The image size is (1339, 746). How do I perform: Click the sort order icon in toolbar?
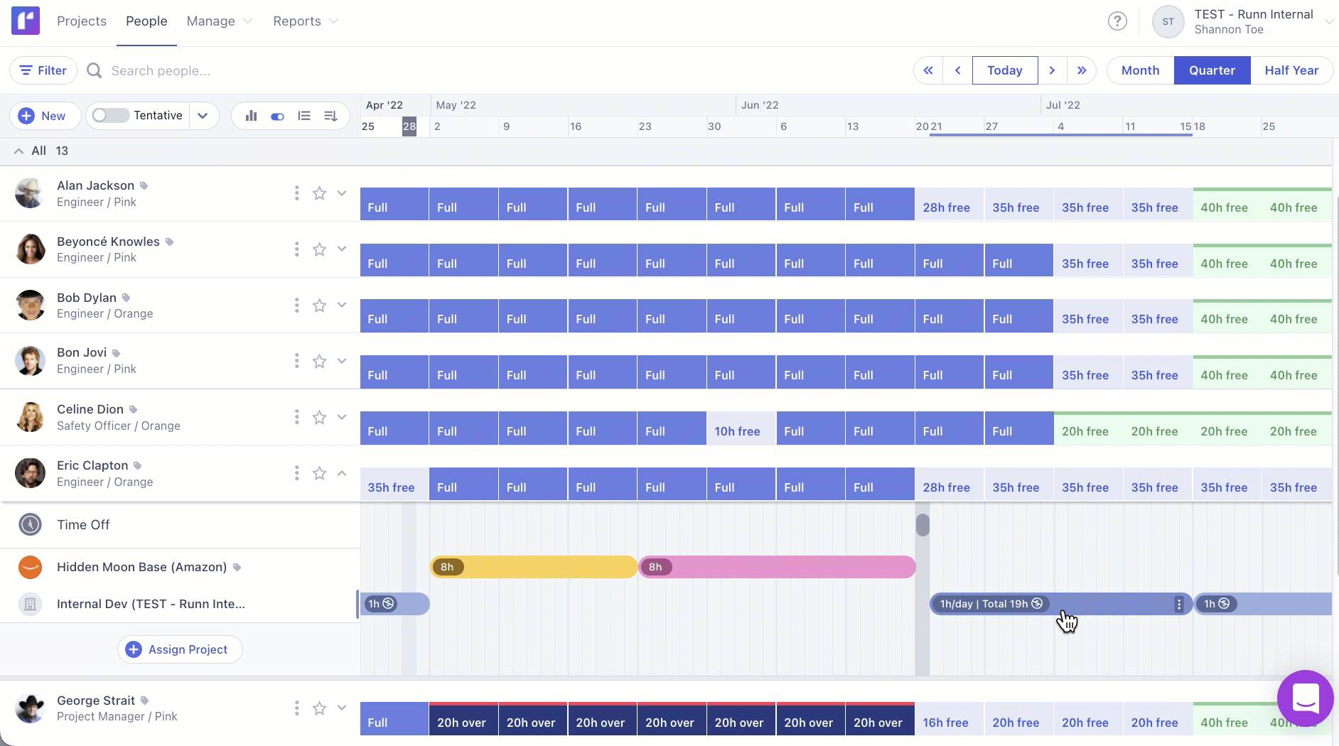(x=330, y=116)
